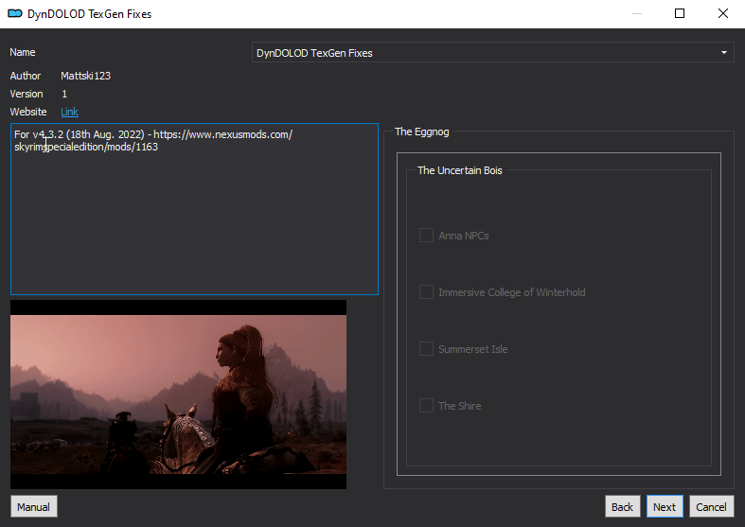Close the DynDOLOD TexGen Fixes window
Screen dimensions: 745x527
coord(722,13)
